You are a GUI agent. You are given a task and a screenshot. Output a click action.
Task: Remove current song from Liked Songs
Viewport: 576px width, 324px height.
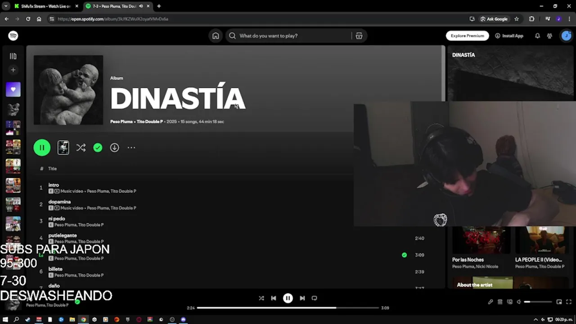[x=77, y=301]
